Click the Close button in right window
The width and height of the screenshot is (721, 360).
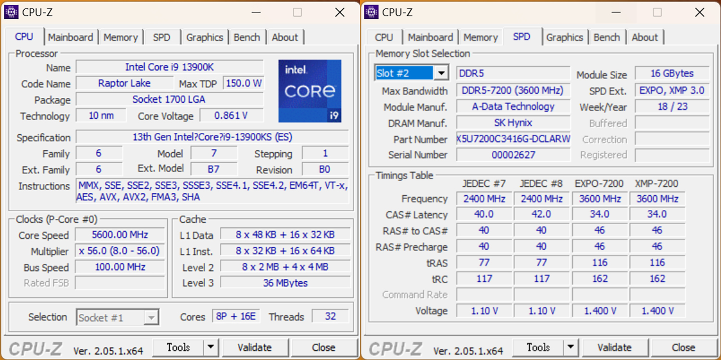pyautogui.click(x=684, y=347)
